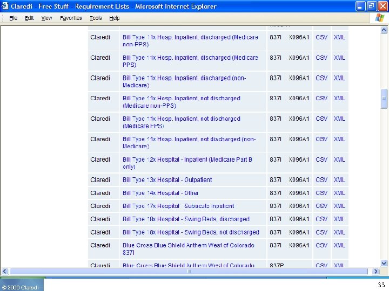
Task: Download CSV for Blue Cross Anthem Colorado 837I
Action: point(321,246)
